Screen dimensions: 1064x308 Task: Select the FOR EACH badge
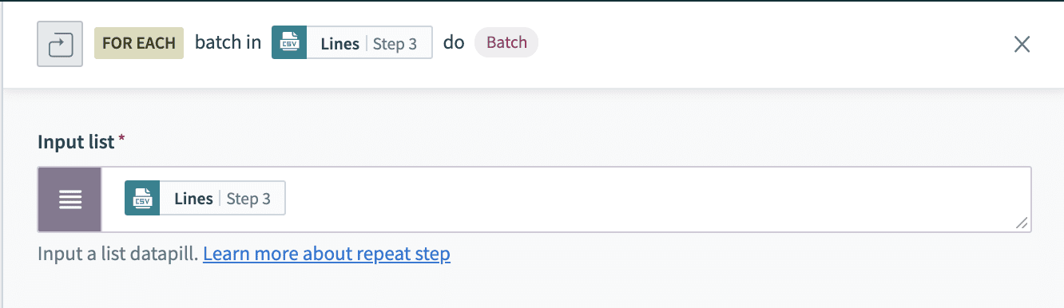click(139, 43)
